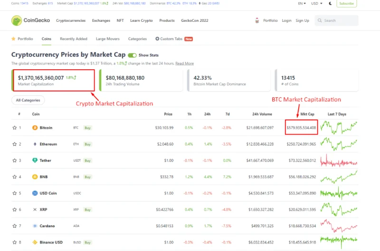
Task: Open the Products menu
Action: point(167,20)
